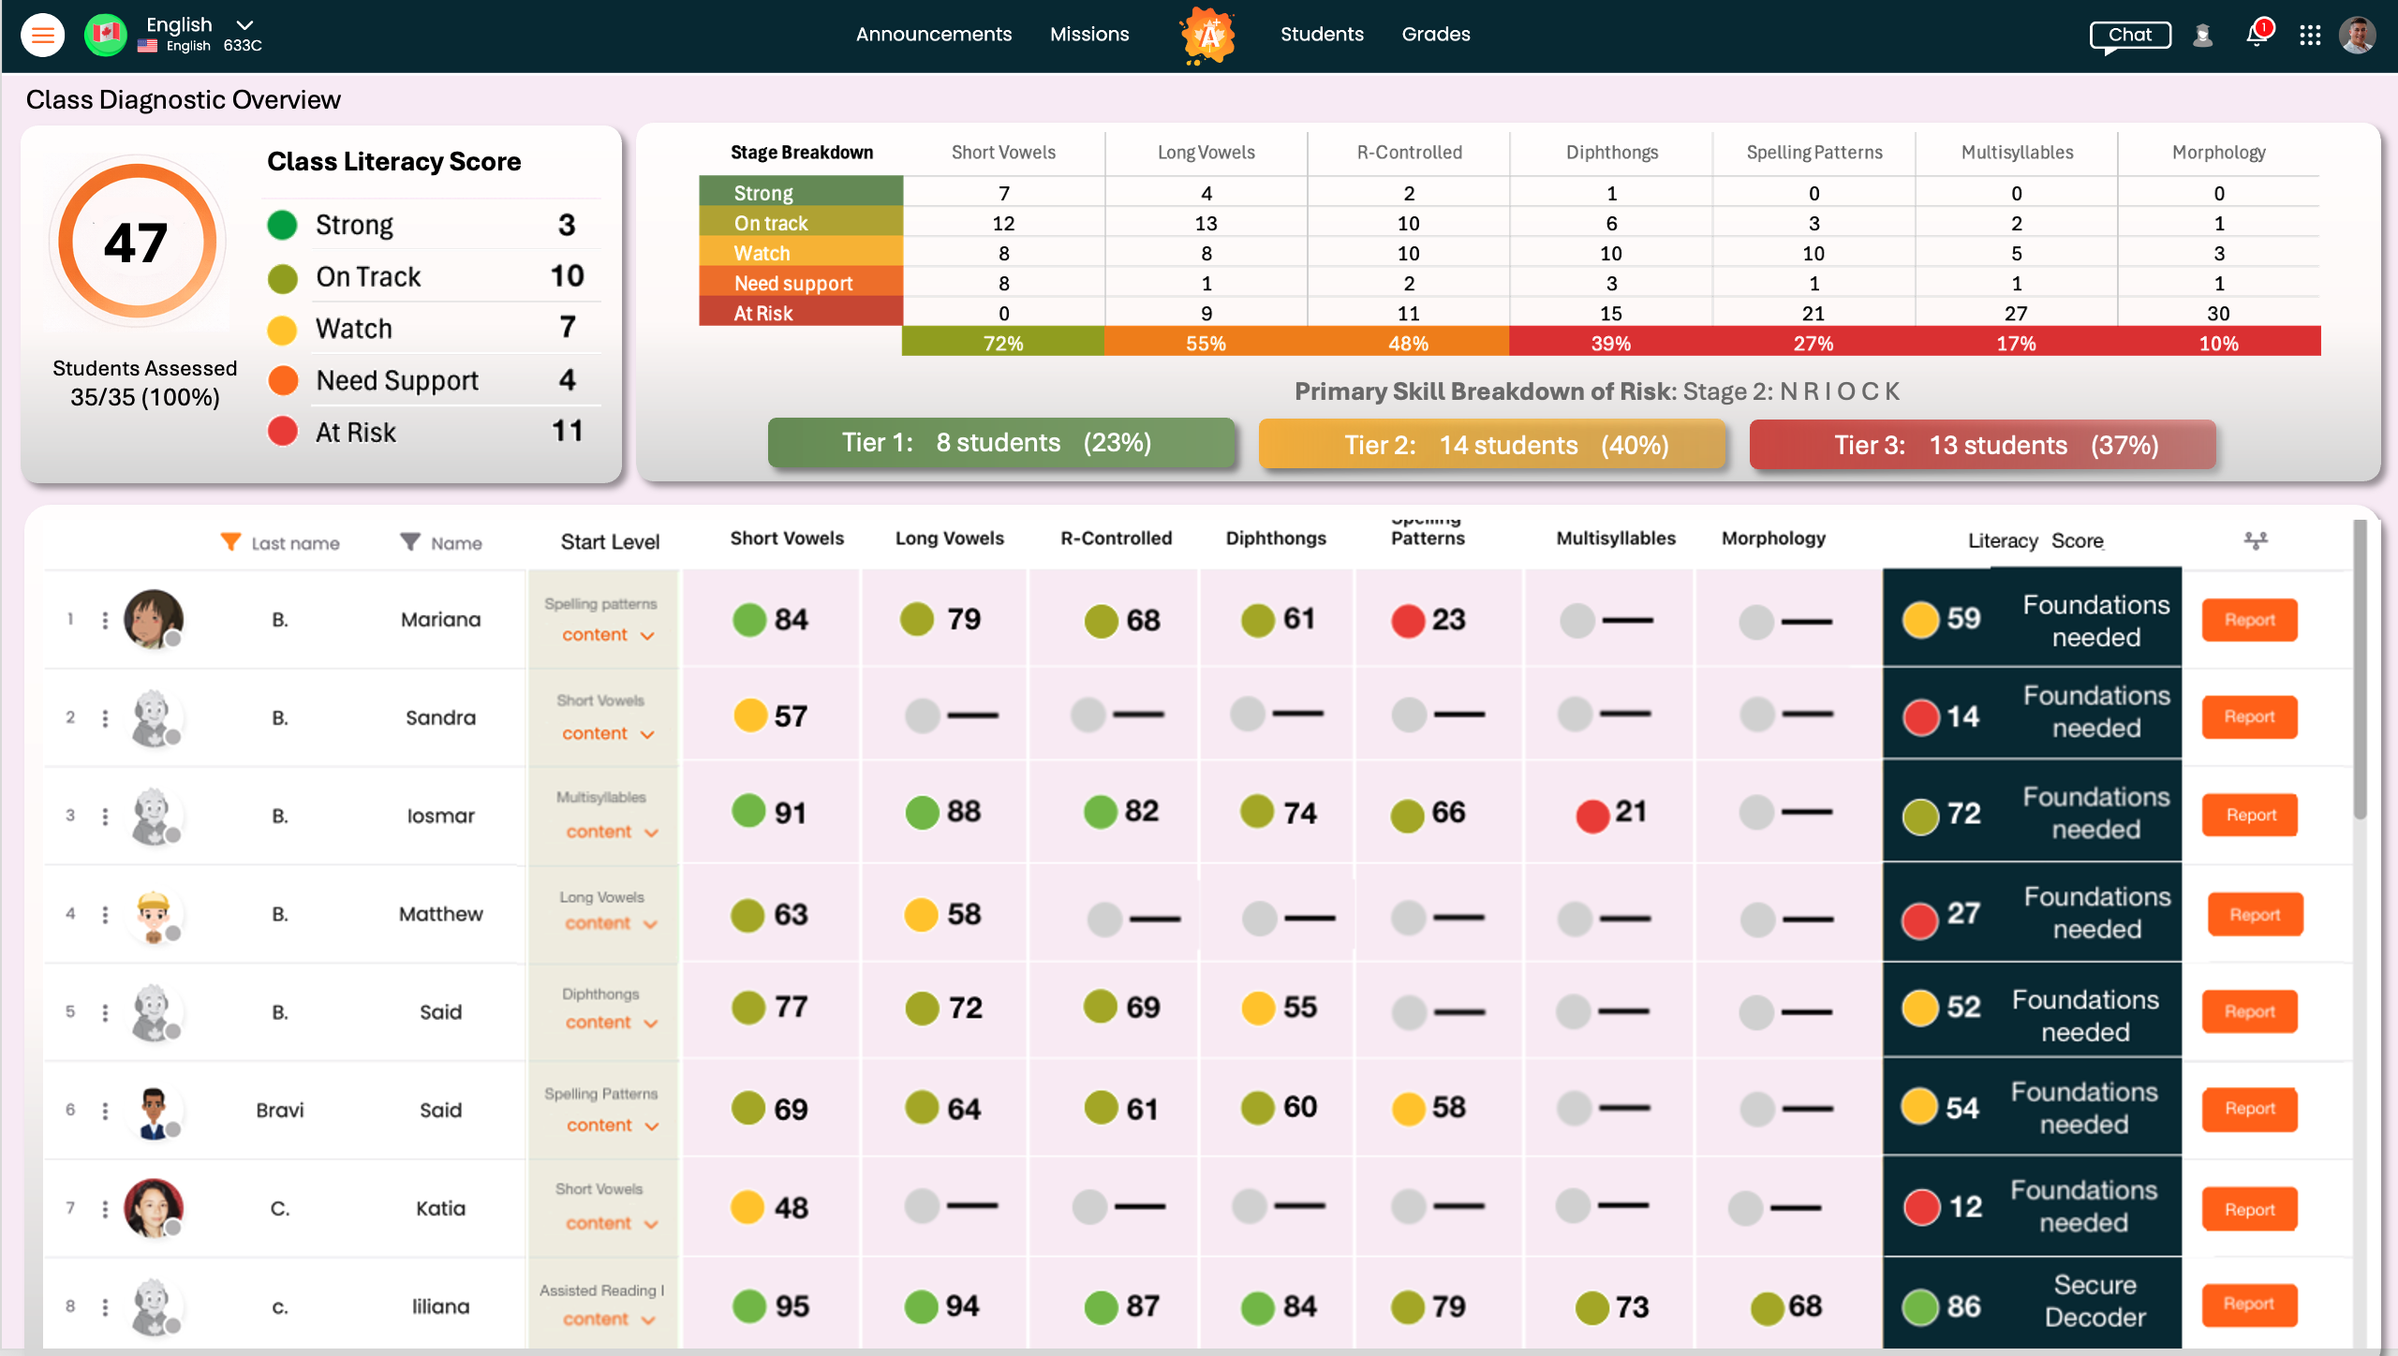The image size is (2398, 1356).
Task: Open the hamburger menu icon
Action: click(x=42, y=36)
